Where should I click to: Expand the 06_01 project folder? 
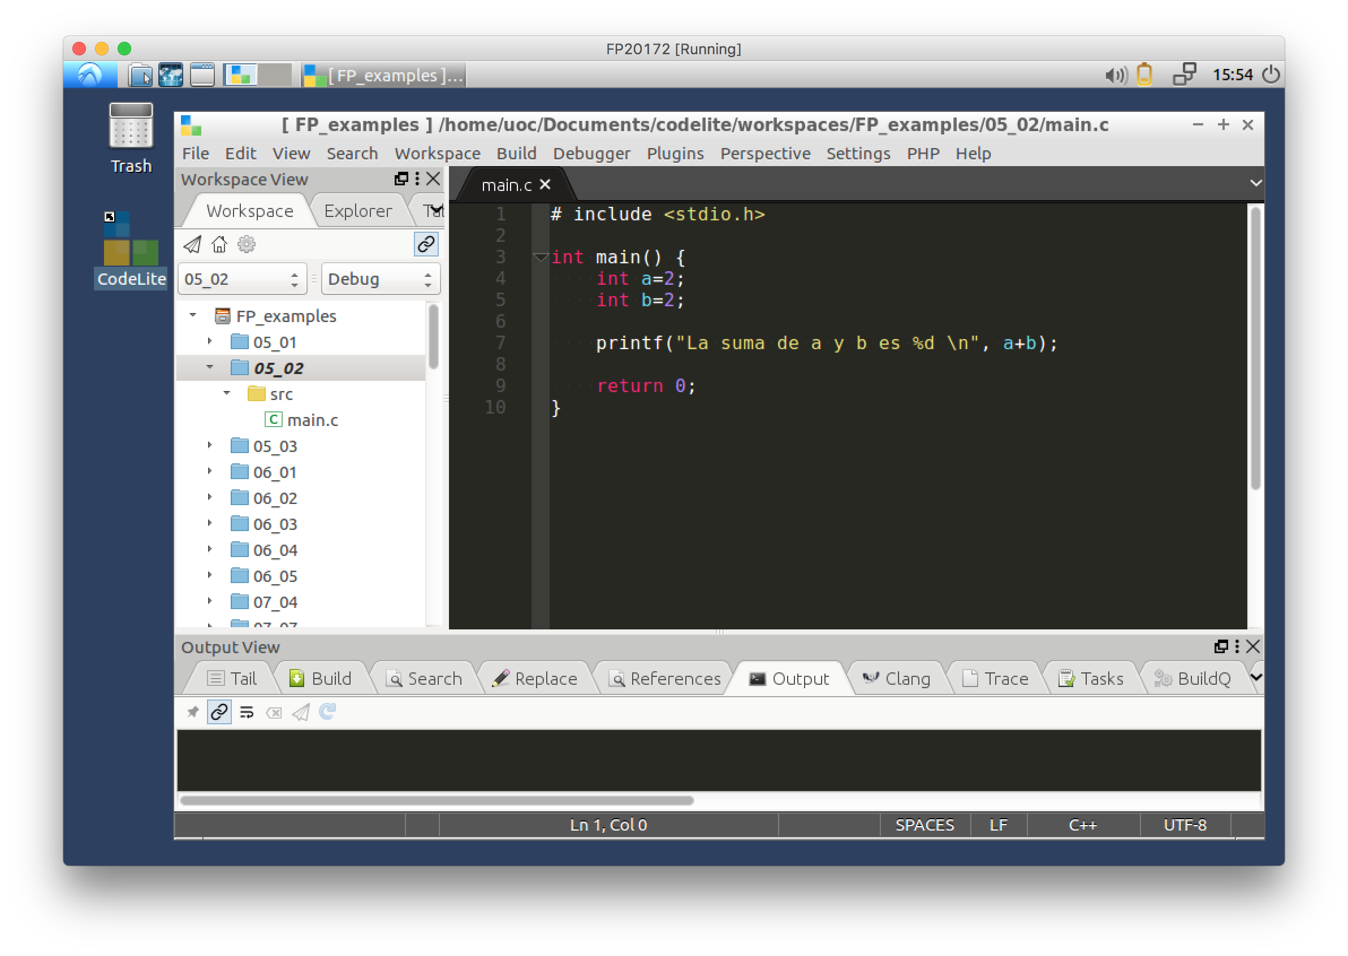coord(210,471)
